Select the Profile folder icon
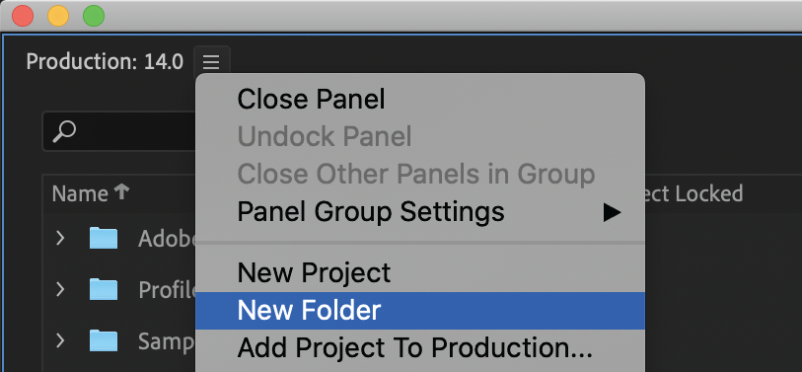This screenshot has height=372, width=802. point(104,290)
